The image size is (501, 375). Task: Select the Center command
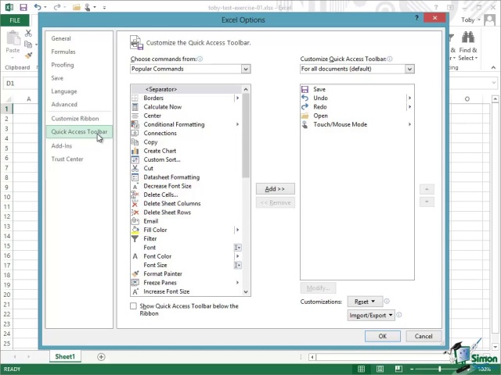pos(186,116)
